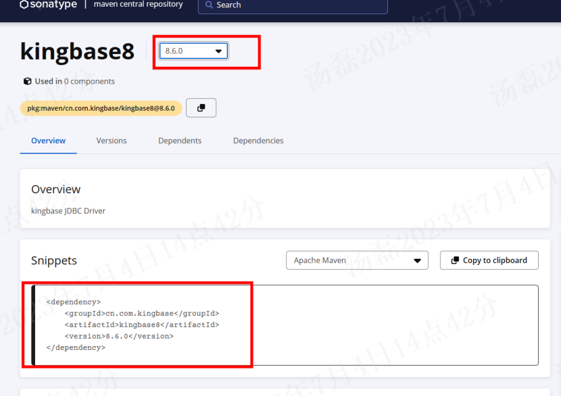The image size is (561, 396).
Task: Switch to the Versions tab
Action: (112, 141)
